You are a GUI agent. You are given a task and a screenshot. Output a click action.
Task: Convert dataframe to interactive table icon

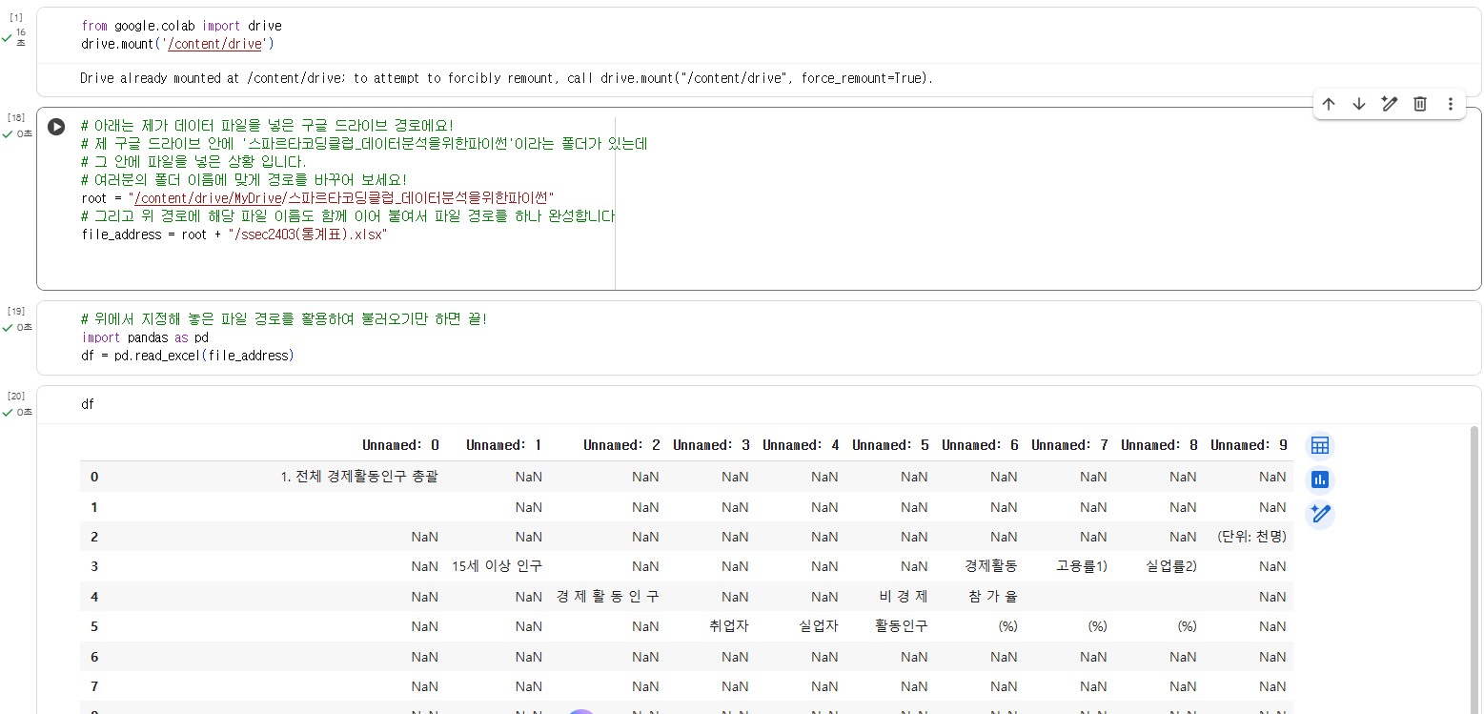pos(1320,445)
